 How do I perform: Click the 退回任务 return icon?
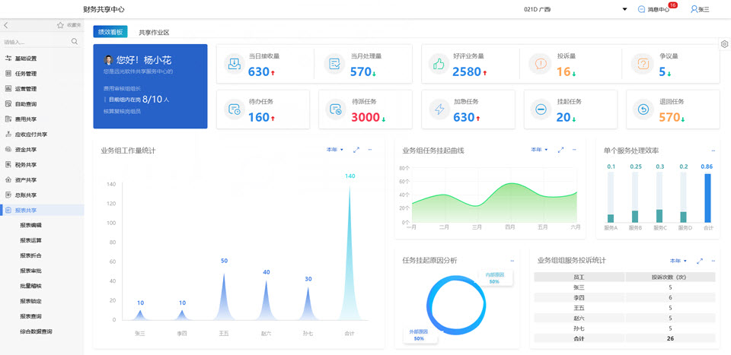point(643,109)
